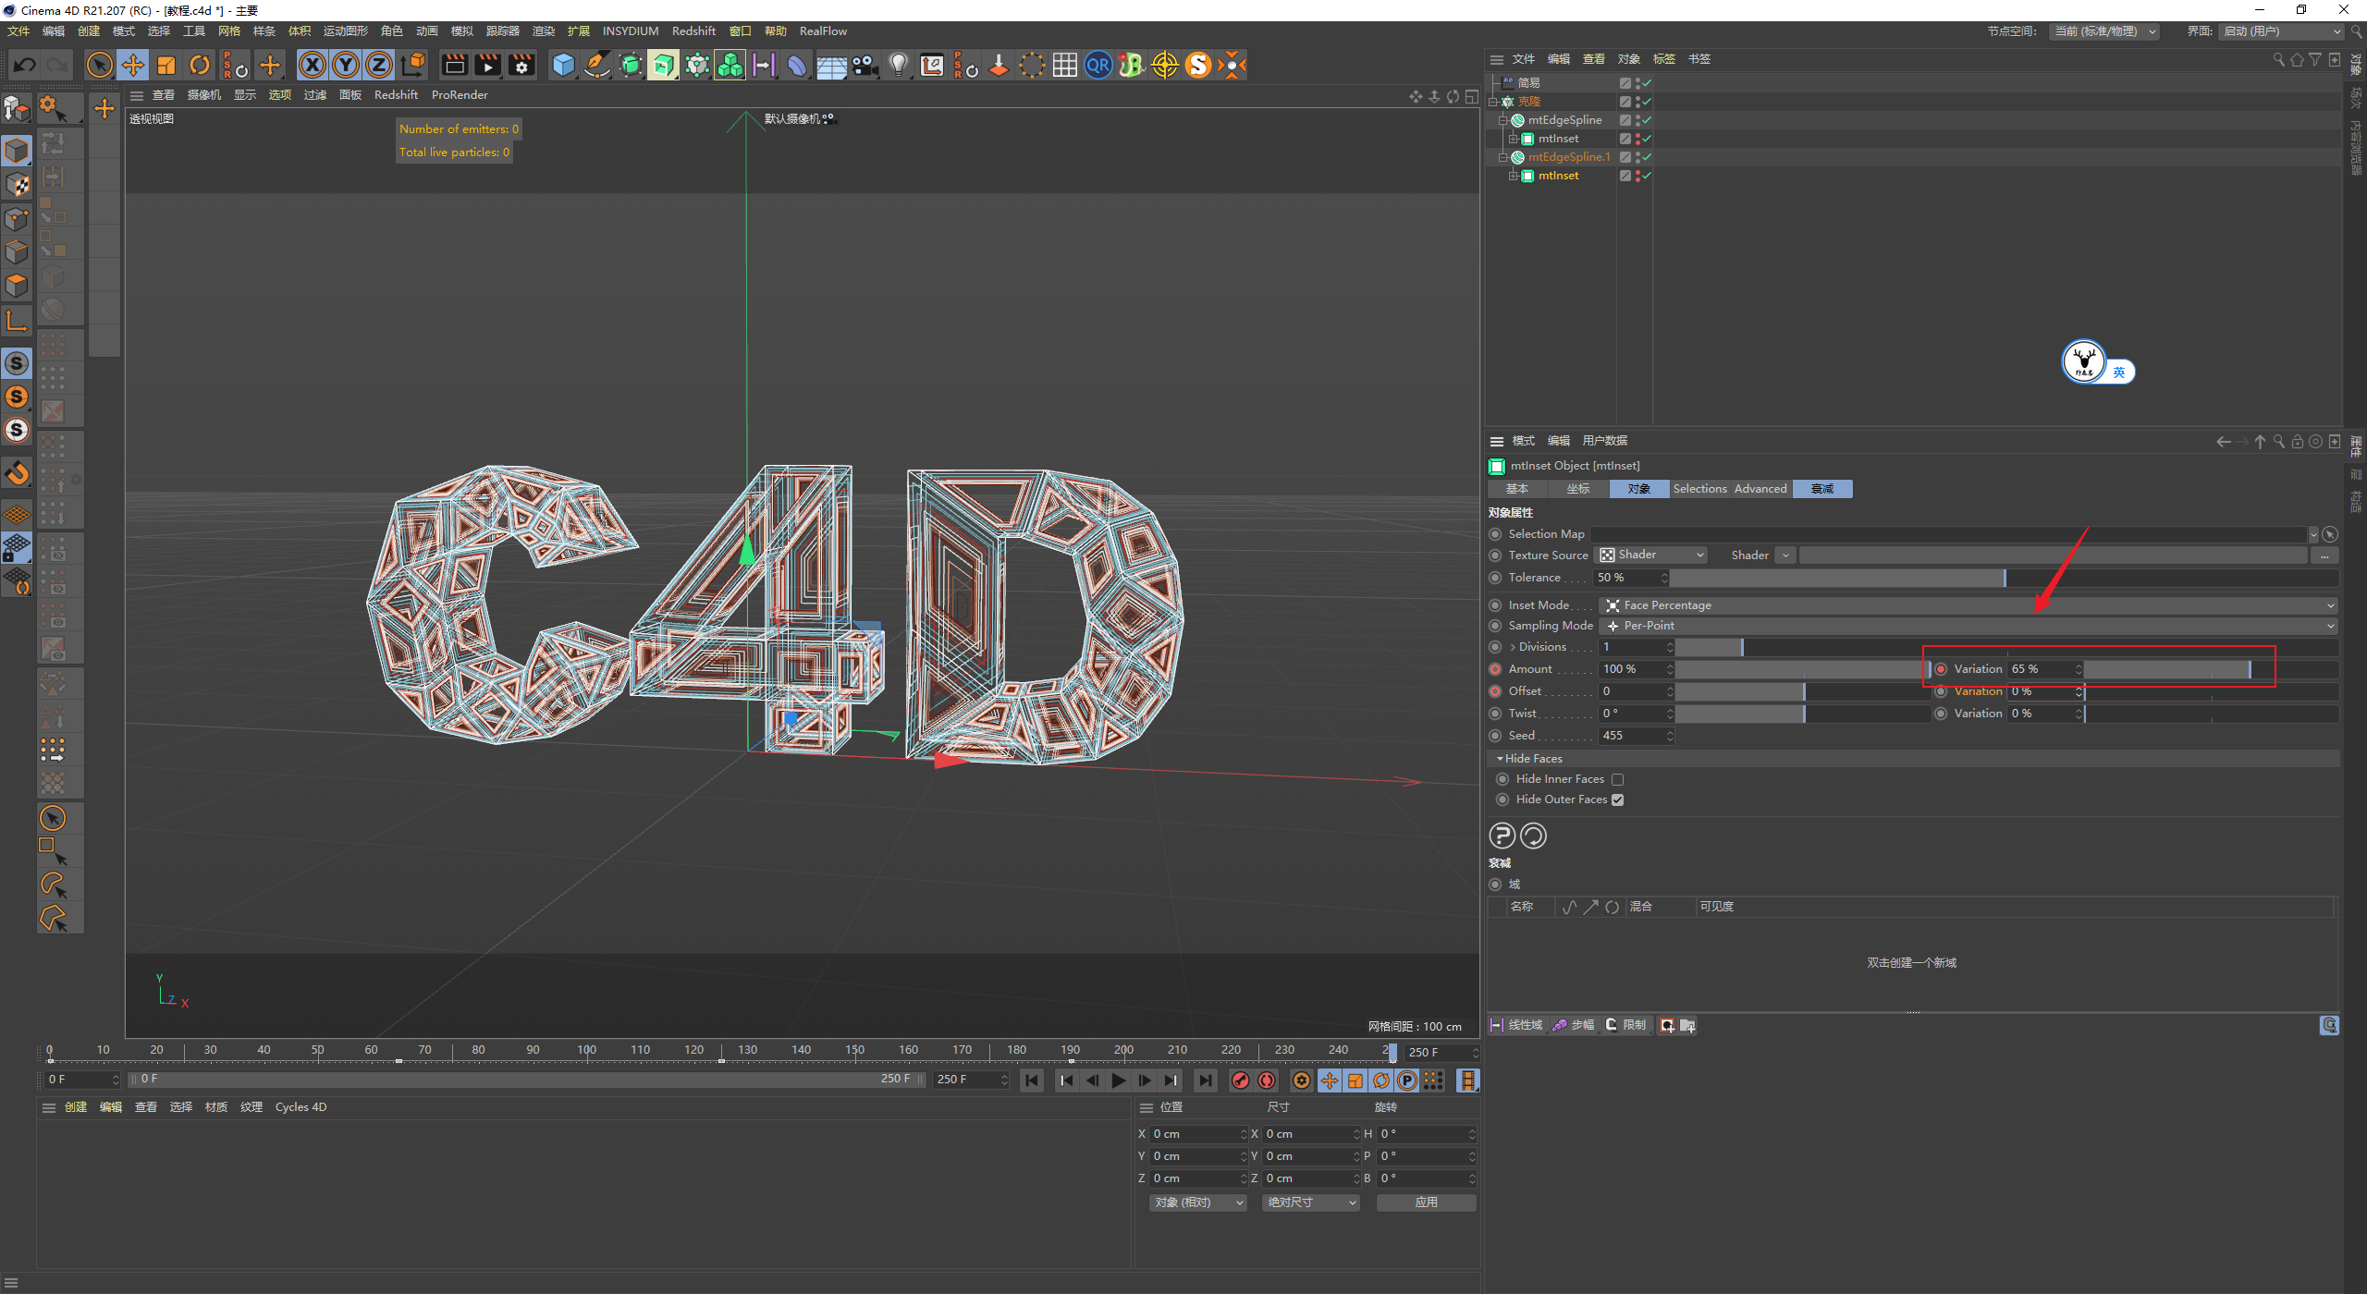Image resolution: width=2367 pixels, height=1294 pixels.
Task: Click Render to Picture Viewer icon
Action: pyautogui.click(x=488, y=65)
